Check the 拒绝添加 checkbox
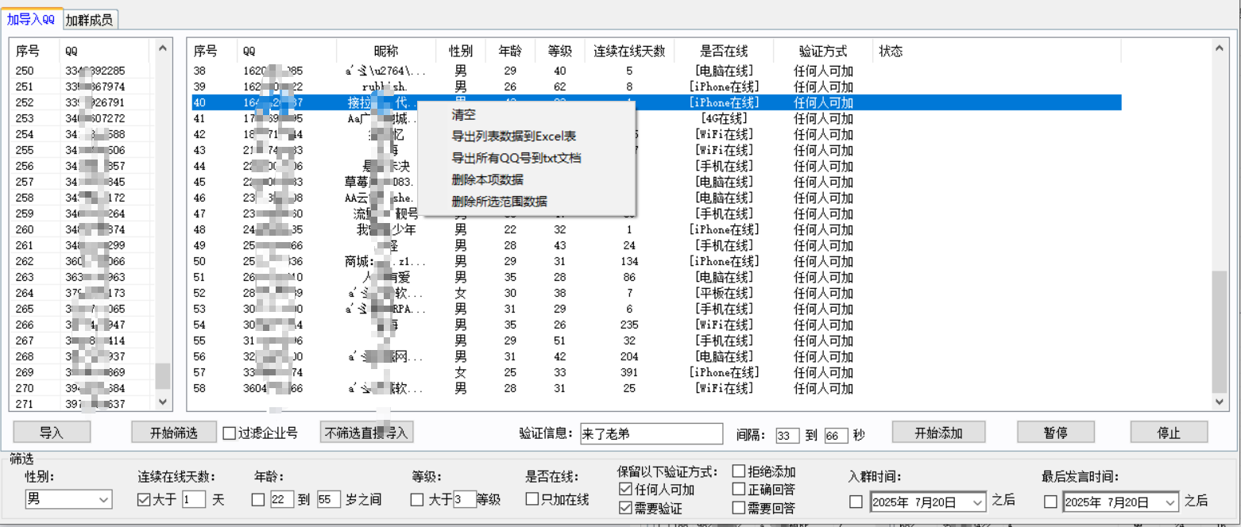 pyautogui.click(x=739, y=472)
